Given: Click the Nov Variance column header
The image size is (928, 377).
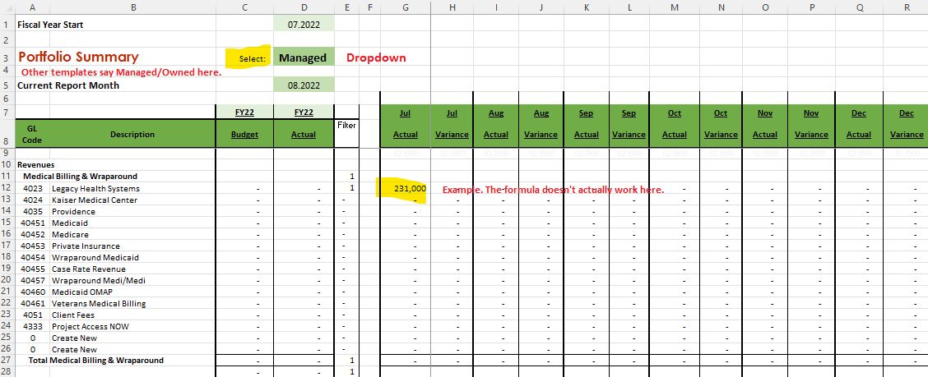Looking at the screenshot, I should 811,134.
